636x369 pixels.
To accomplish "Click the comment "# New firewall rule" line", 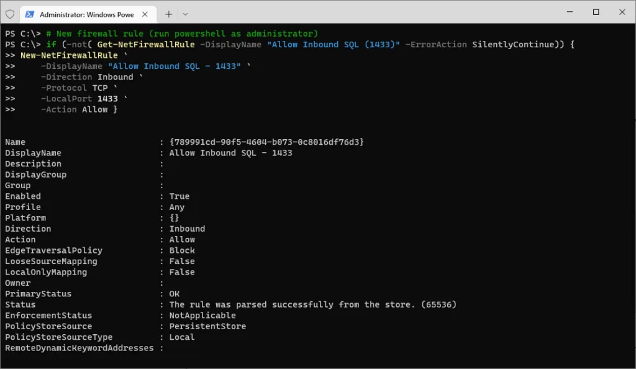I will [x=182, y=34].
